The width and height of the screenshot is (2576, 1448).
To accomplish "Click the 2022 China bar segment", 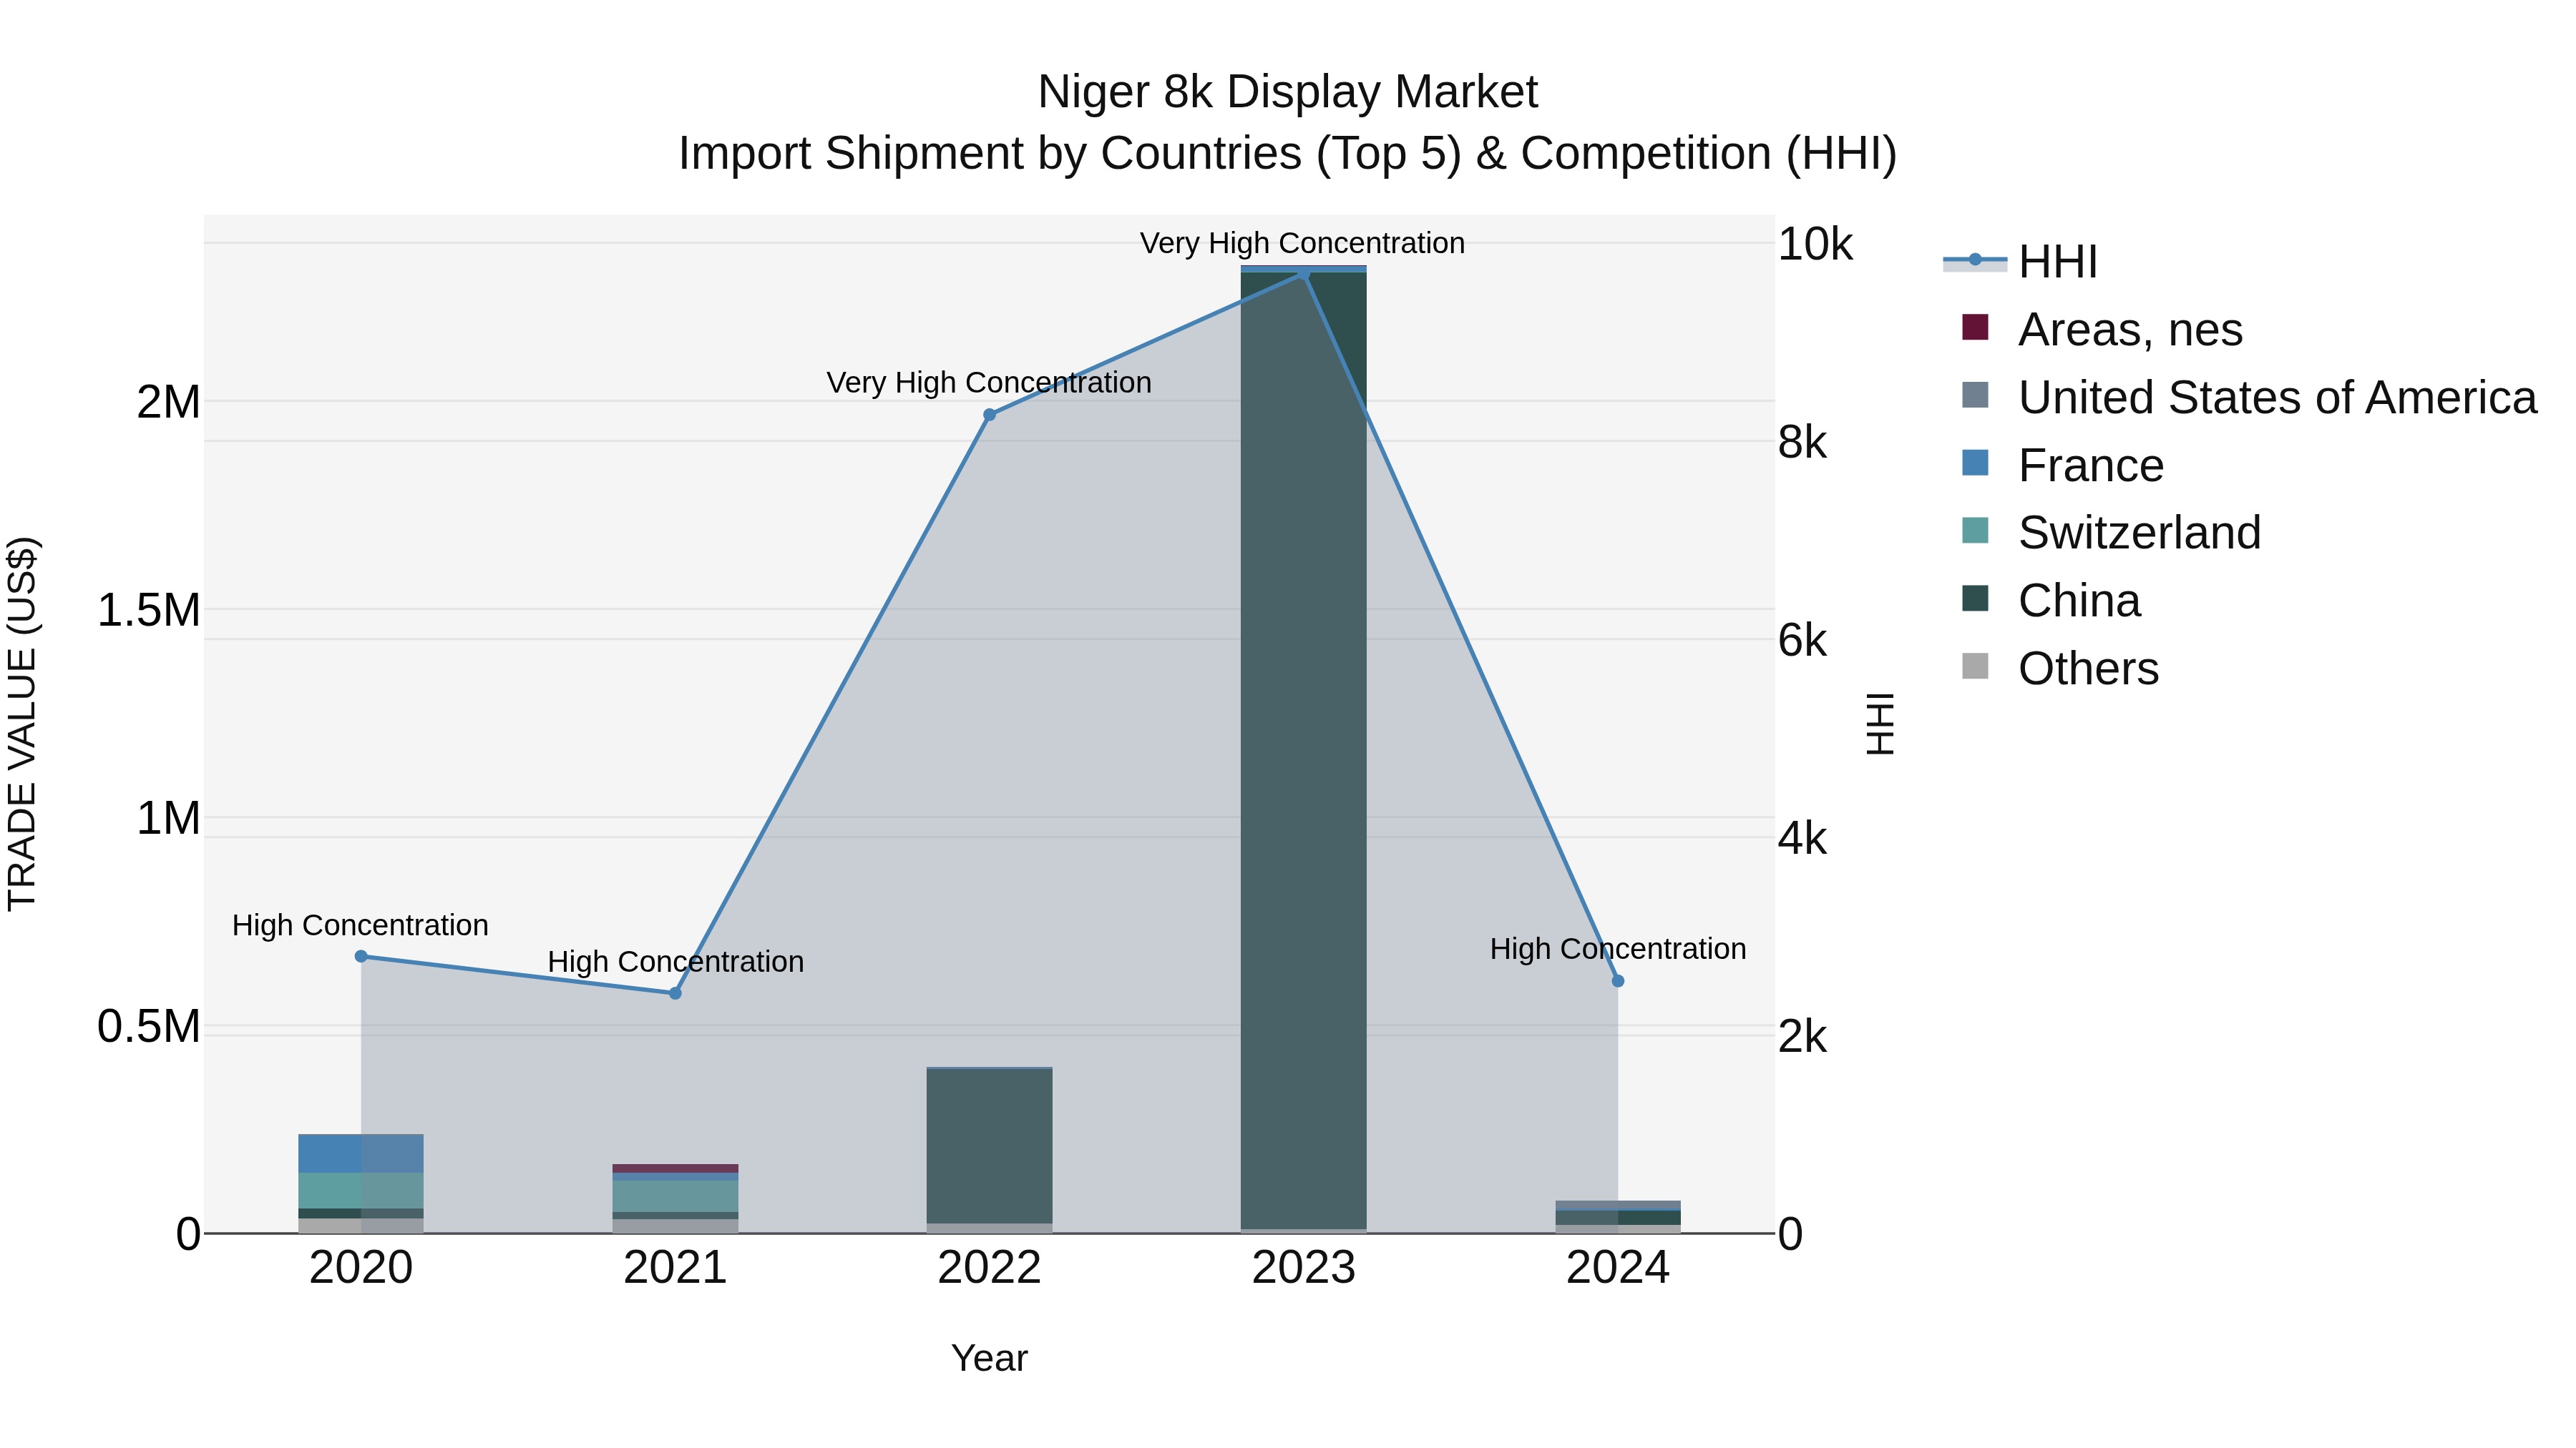I will [x=989, y=1146].
